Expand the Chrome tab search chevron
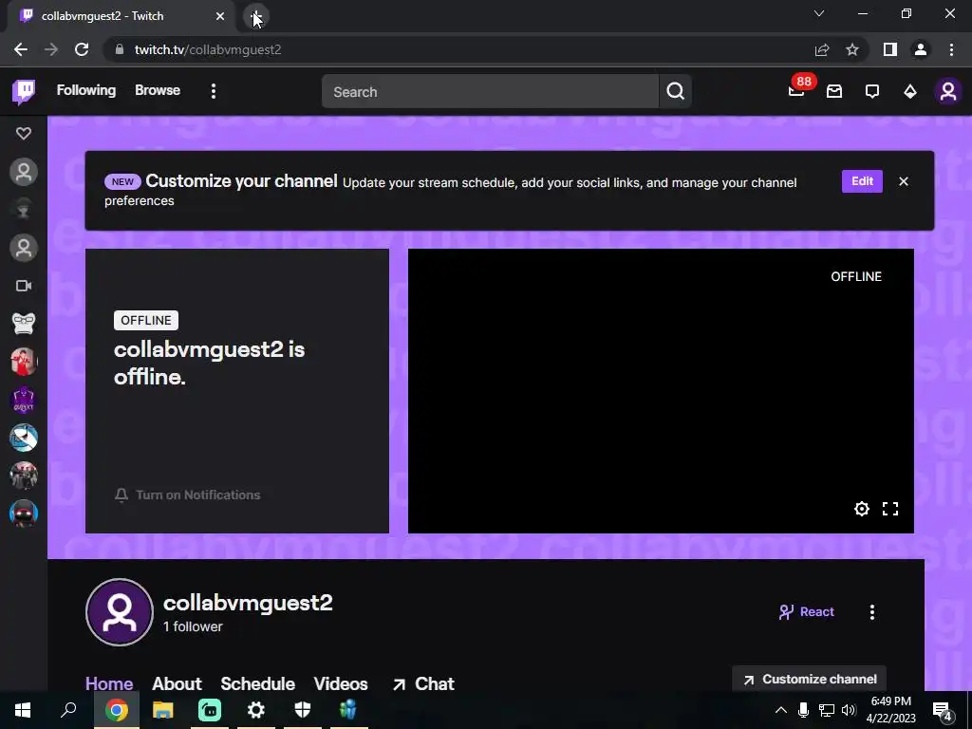 (819, 13)
